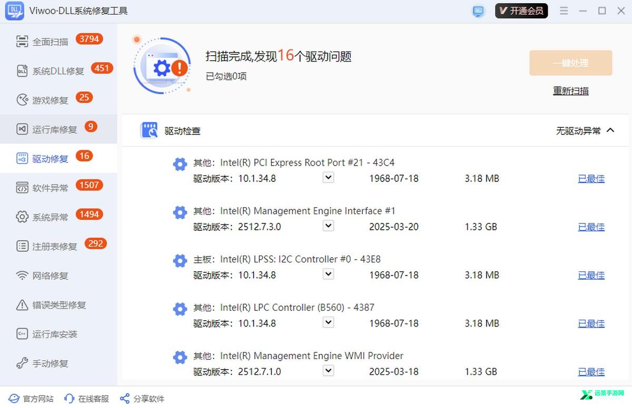Viewport: 632px width, 408px height.
Task: Click gear icon for Management Engine Interface #1
Action: 180,212
